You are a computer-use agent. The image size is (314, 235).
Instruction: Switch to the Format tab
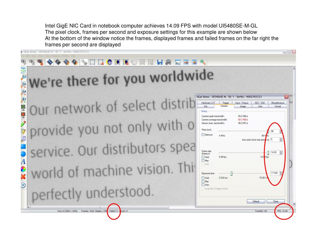pyautogui.click(x=278, y=106)
